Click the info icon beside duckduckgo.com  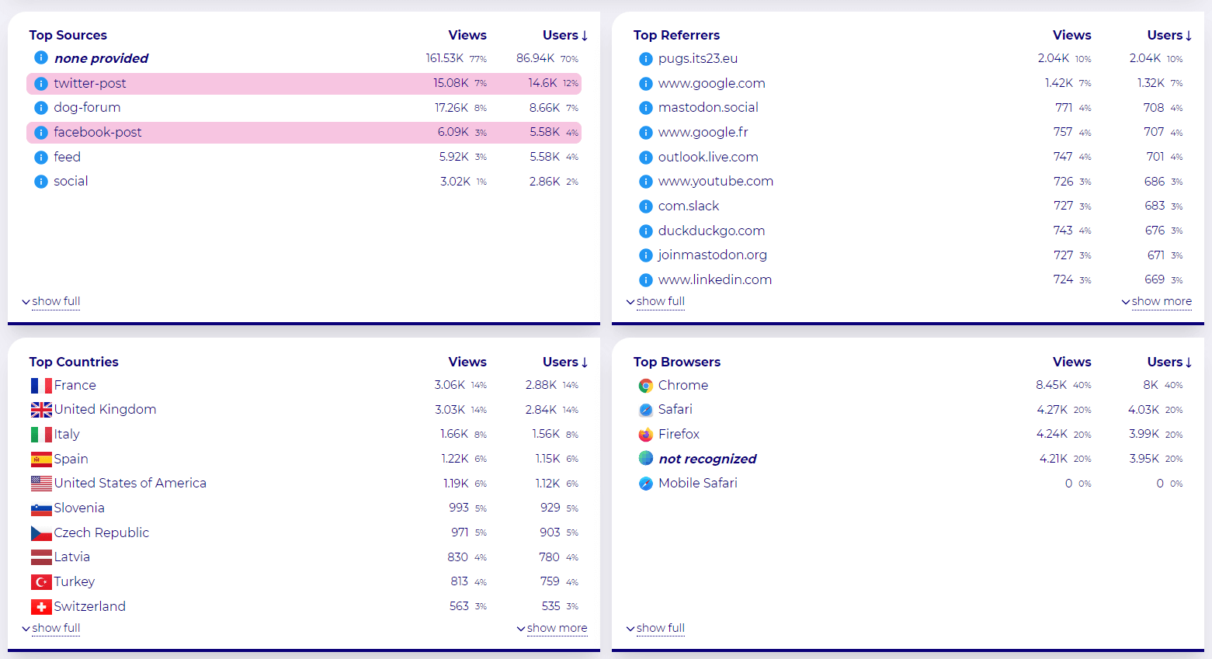click(645, 231)
